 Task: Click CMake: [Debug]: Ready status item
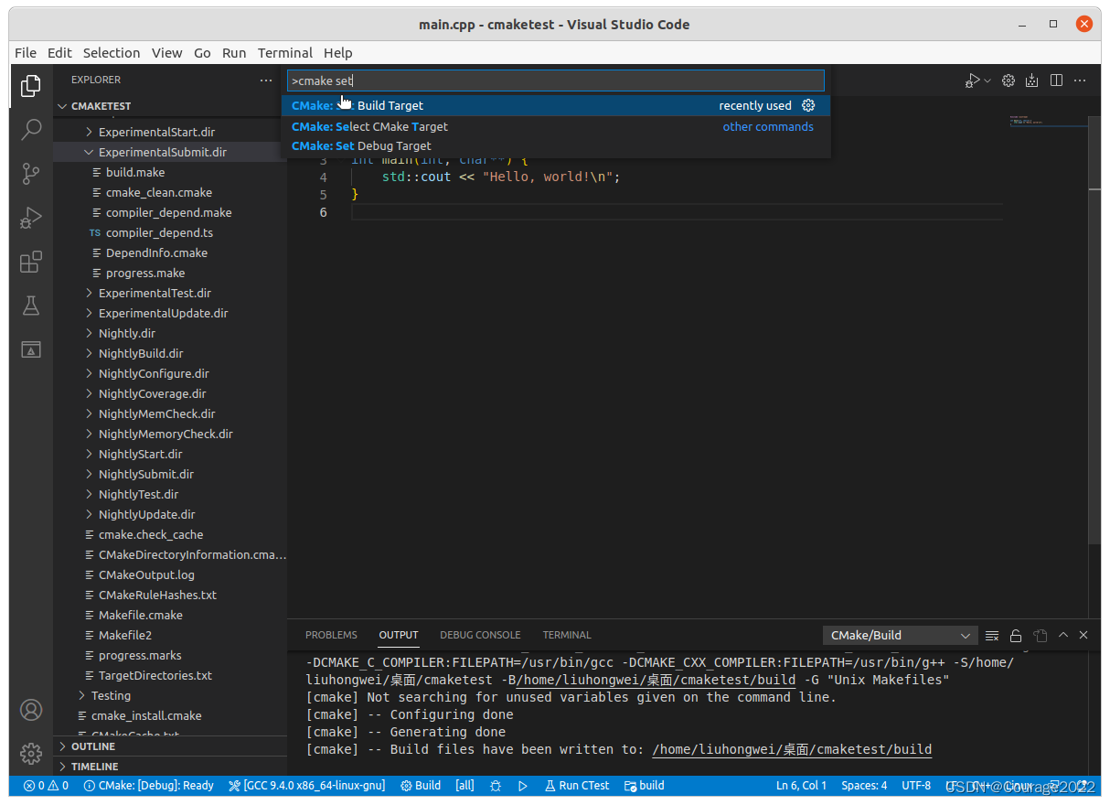(x=148, y=786)
